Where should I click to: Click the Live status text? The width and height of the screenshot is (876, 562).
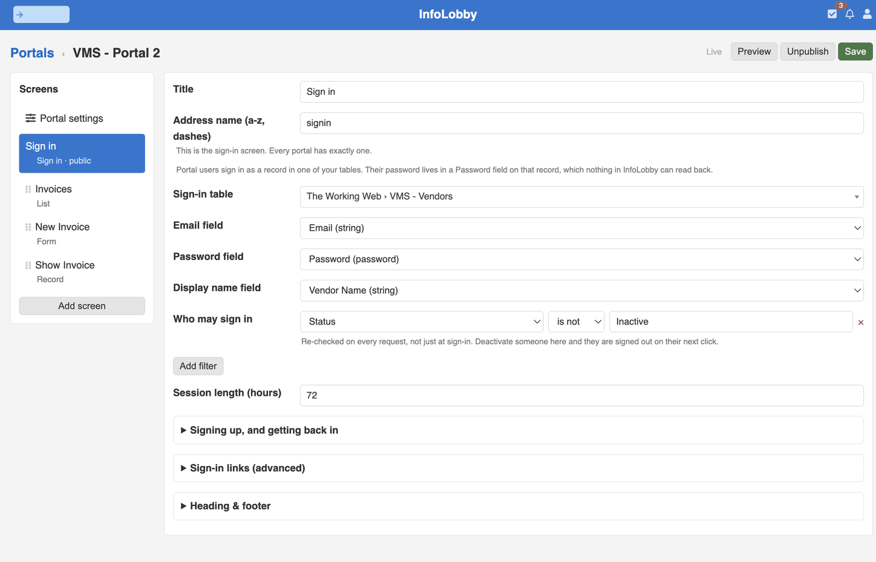[x=714, y=52]
